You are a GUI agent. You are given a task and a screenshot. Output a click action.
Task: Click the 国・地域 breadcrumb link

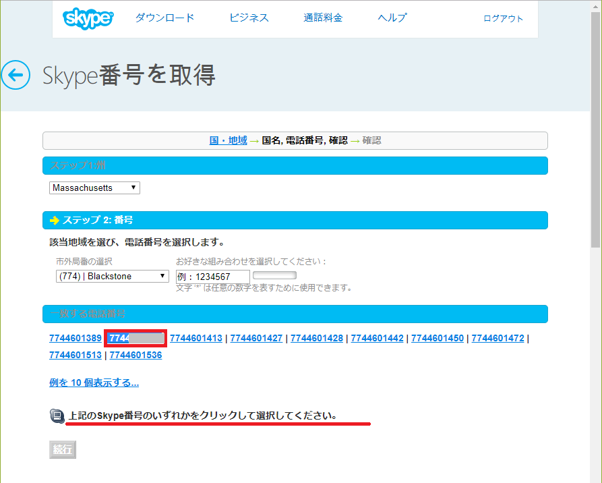(x=228, y=140)
